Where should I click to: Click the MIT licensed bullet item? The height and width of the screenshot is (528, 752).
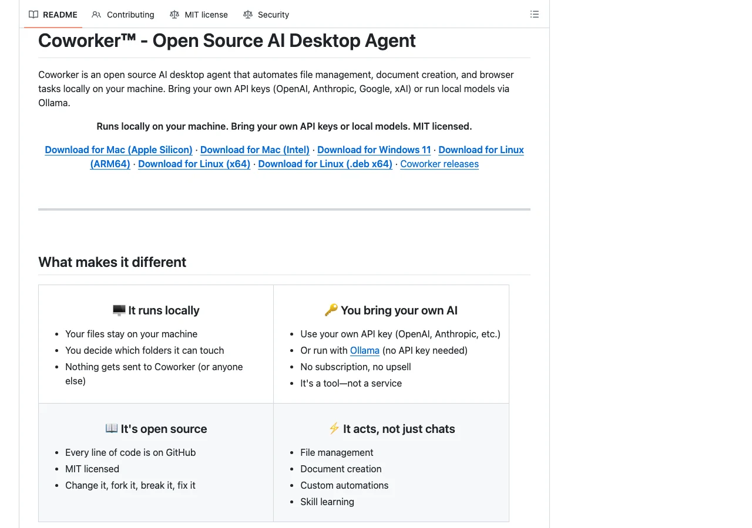(92, 469)
